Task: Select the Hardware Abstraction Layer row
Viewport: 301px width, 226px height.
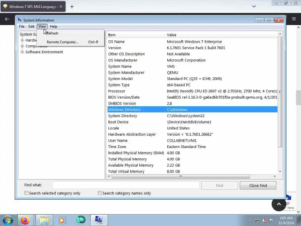Action: (x=192, y=134)
